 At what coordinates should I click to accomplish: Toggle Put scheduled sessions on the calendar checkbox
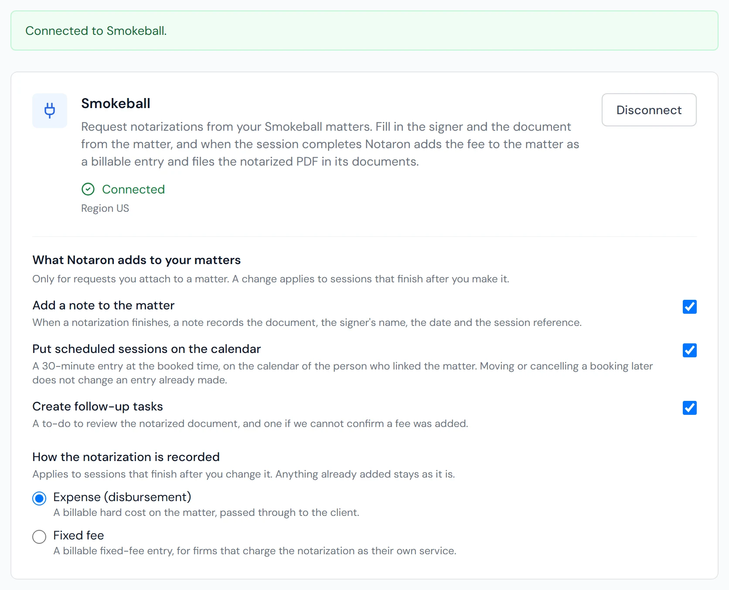[689, 350]
